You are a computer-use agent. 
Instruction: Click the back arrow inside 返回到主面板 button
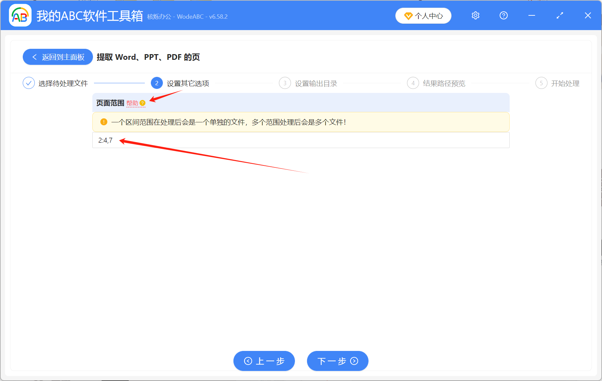click(x=34, y=57)
